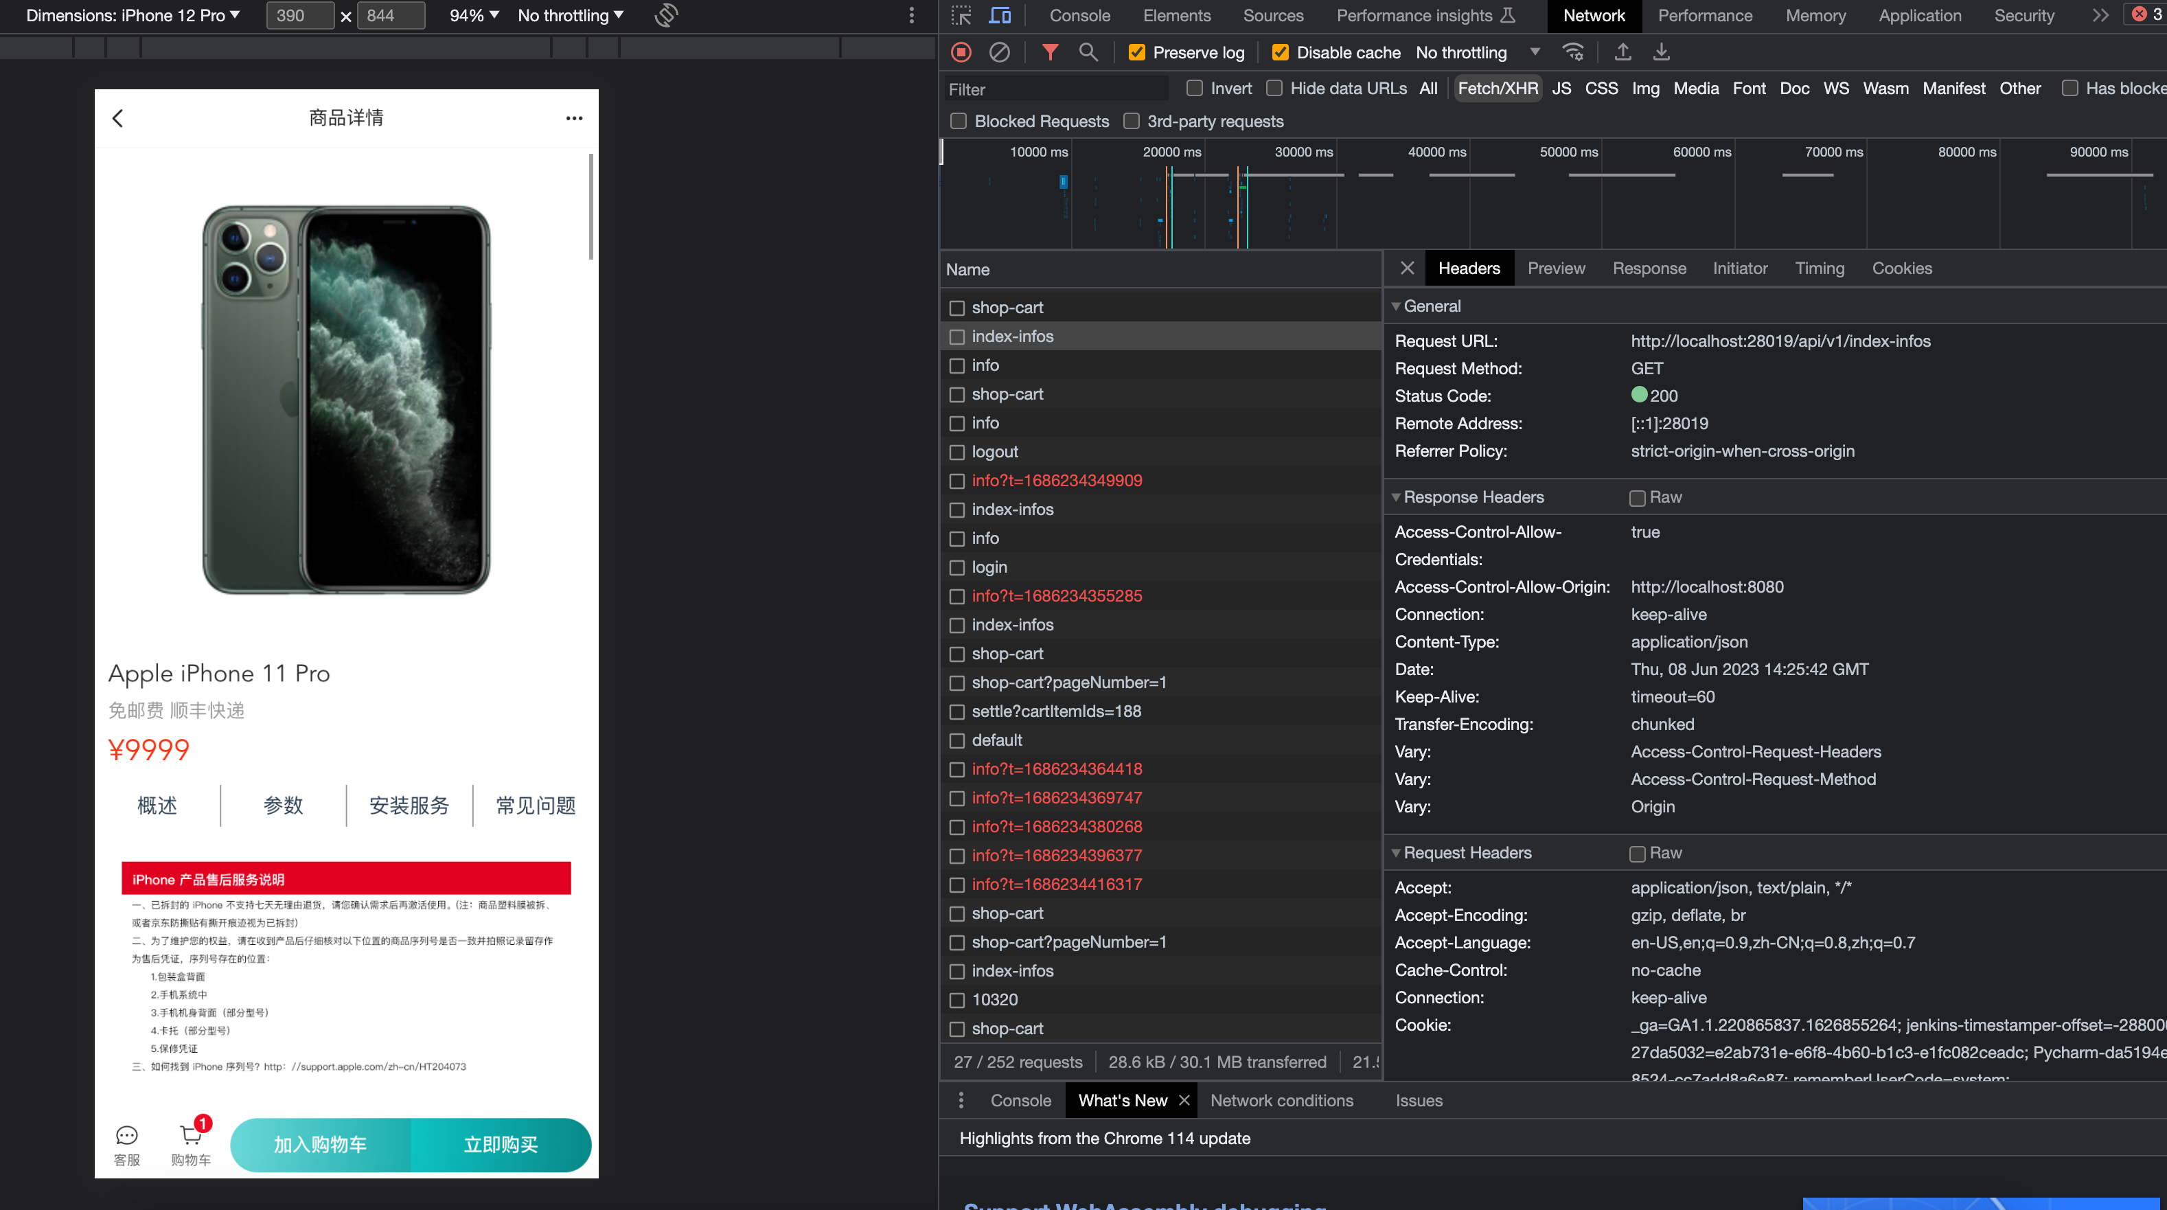Open the shopping cart icon (购物车)
2167x1210 pixels.
[191, 1144]
